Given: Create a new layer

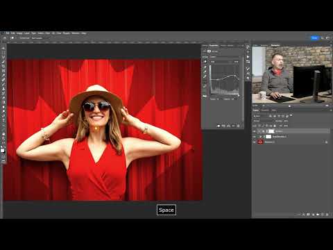Looking at the screenshot, I should tap(323, 215).
